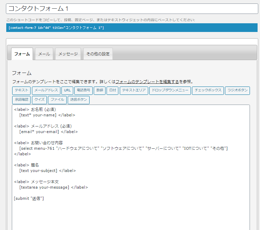The width and height of the screenshot is (260, 230).
Task: Insert a ドロップダウンメニュー tag
Action: click(x=170, y=91)
